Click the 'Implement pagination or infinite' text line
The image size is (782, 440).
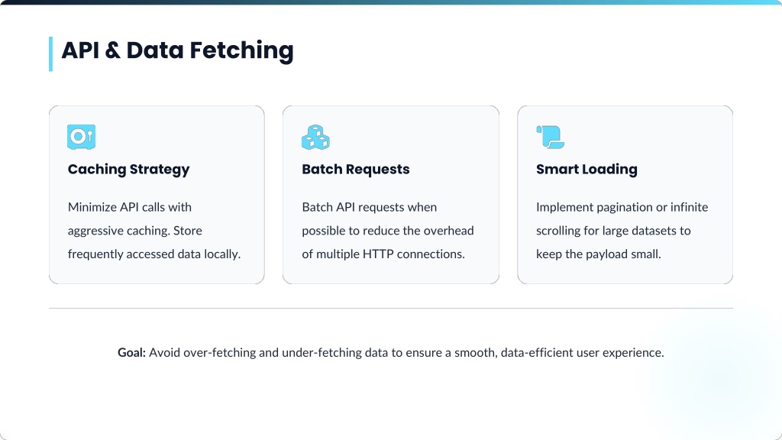[622, 207]
